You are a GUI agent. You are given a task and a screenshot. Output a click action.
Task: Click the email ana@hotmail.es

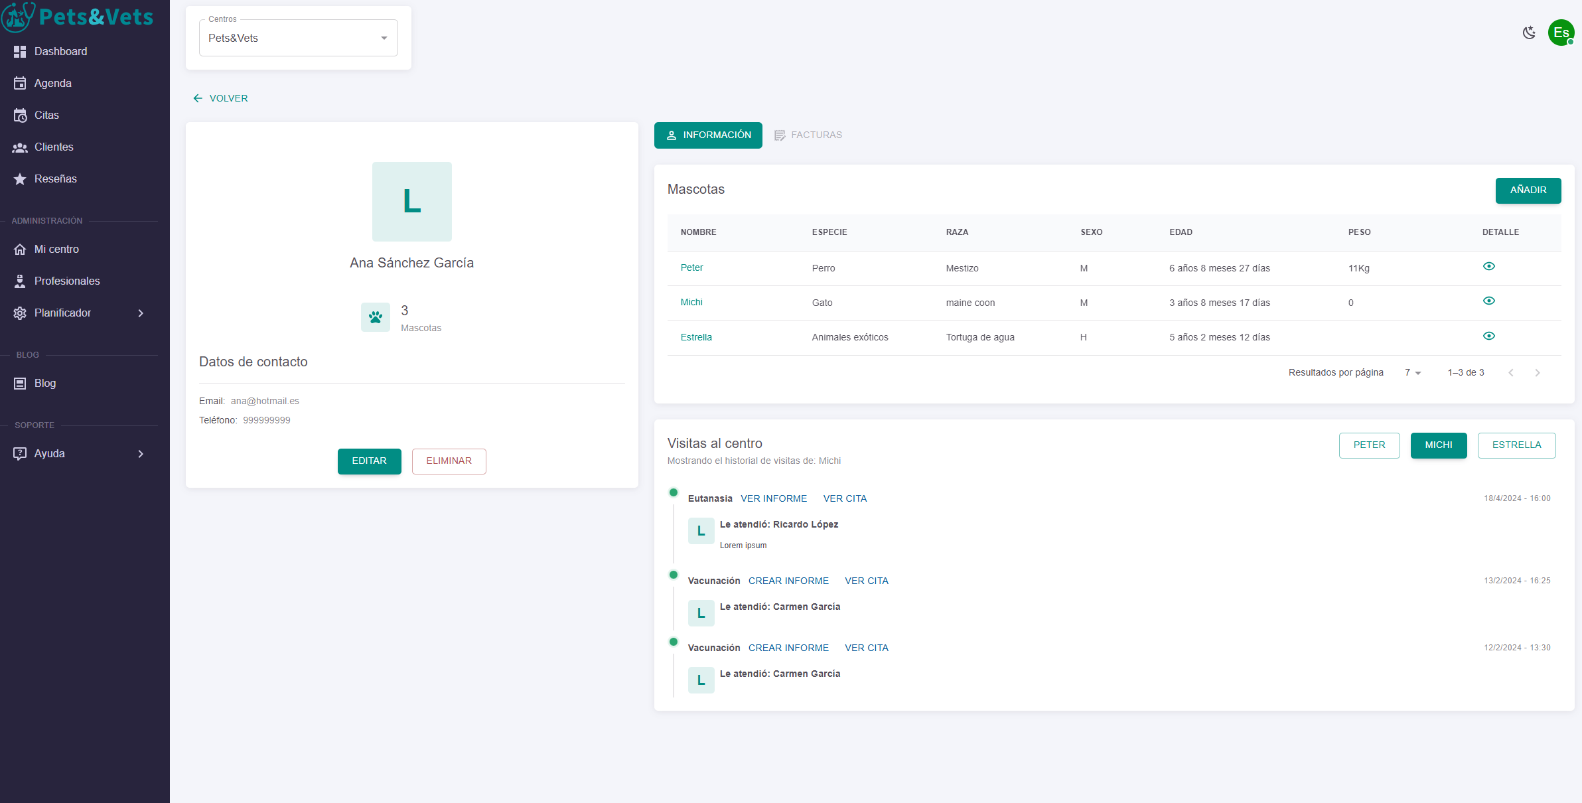click(x=265, y=401)
